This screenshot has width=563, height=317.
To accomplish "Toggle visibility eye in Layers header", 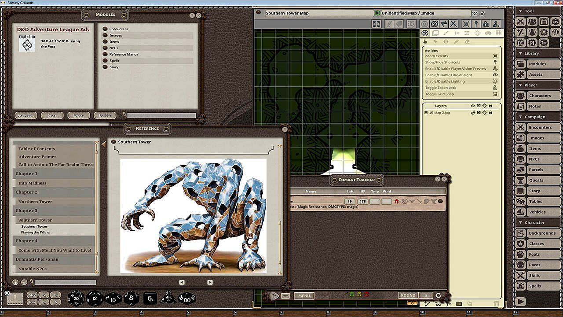I will click(x=473, y=106).
